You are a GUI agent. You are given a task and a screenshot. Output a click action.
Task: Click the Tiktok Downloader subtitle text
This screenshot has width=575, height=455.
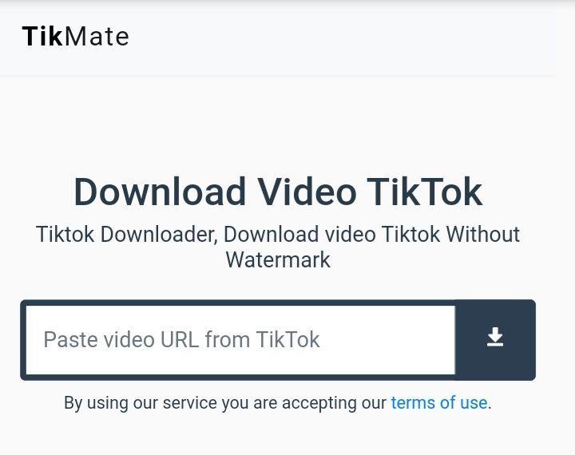[278, 247]
